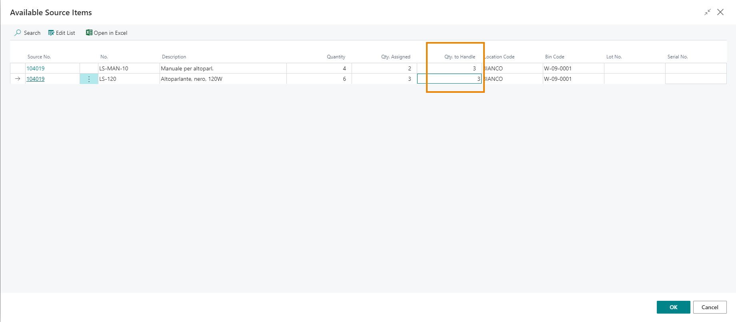The width and height of the screenshot is (736, 322).
Task: Click the Edit List icon
Action: click(51, 33)
